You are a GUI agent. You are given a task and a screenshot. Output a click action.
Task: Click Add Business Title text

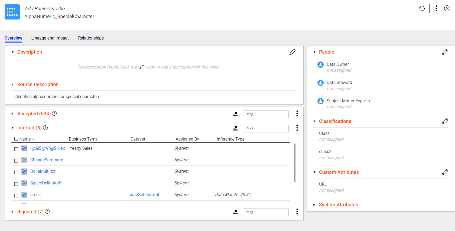point(45,9)
